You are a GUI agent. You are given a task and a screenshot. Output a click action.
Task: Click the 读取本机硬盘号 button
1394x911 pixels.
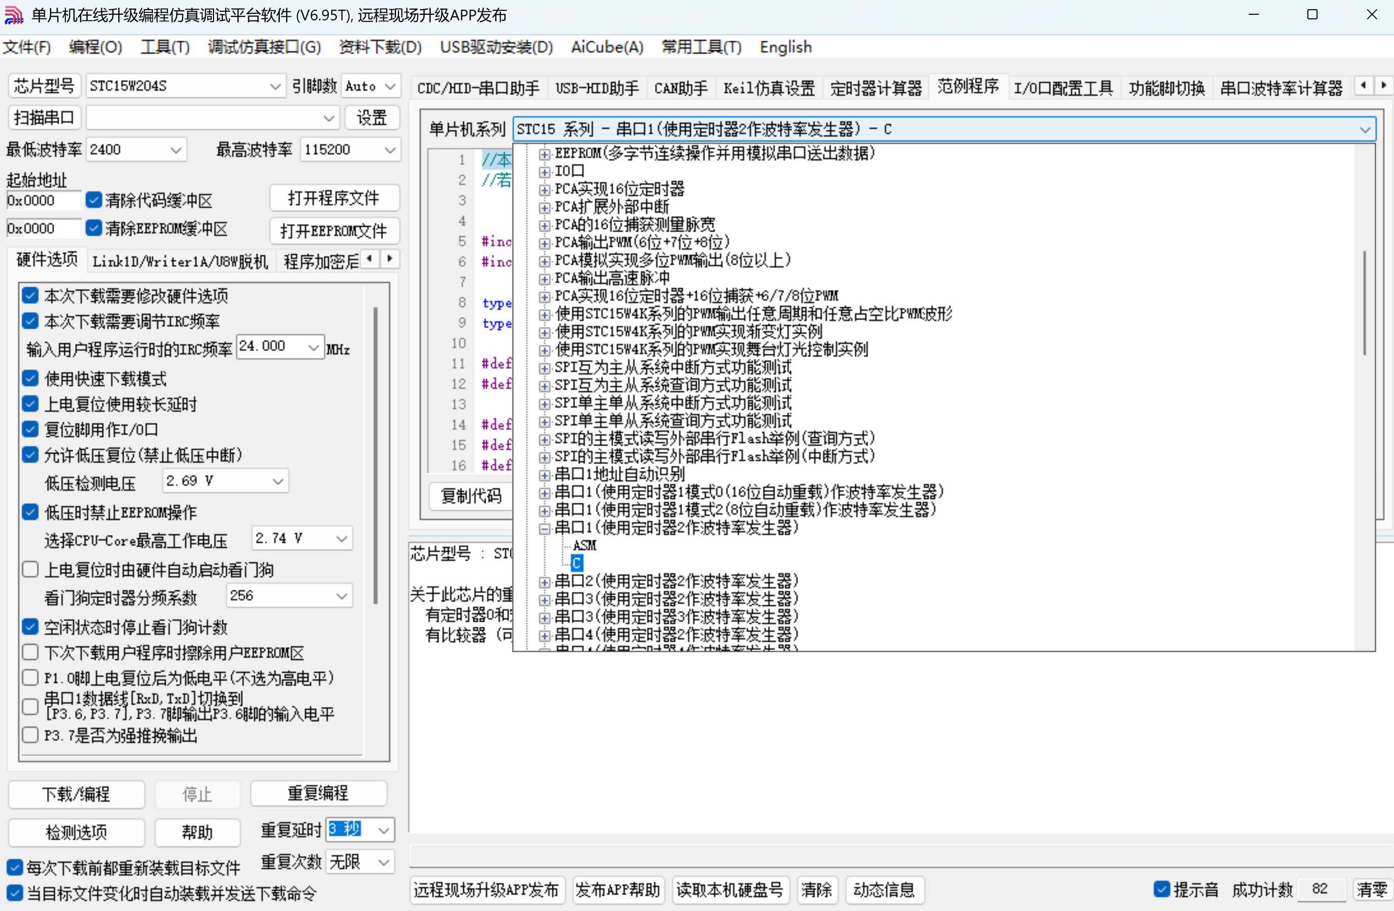[x=730, y=890]
